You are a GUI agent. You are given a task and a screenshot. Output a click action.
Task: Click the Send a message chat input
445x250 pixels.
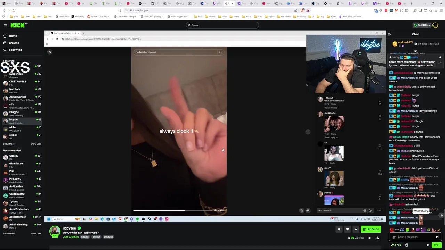(415, 237)
